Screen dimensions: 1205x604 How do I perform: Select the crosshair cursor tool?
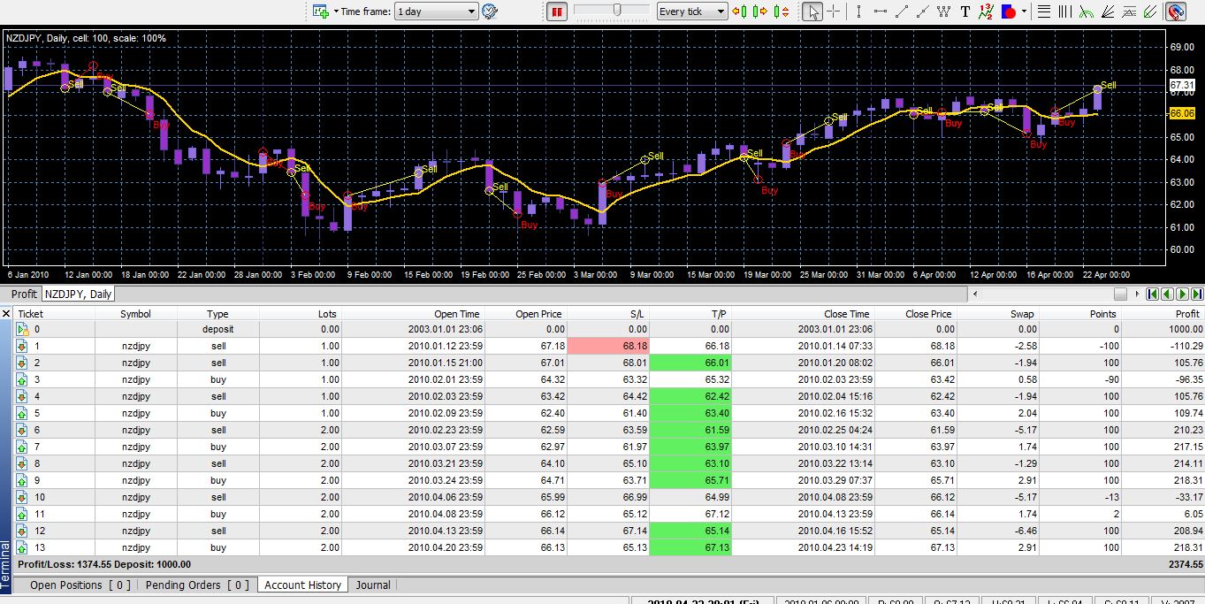pos(834,11)
